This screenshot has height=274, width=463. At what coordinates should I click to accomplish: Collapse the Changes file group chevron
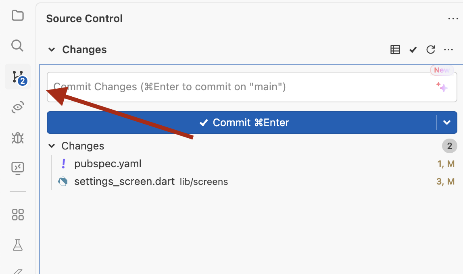point(52,146)
